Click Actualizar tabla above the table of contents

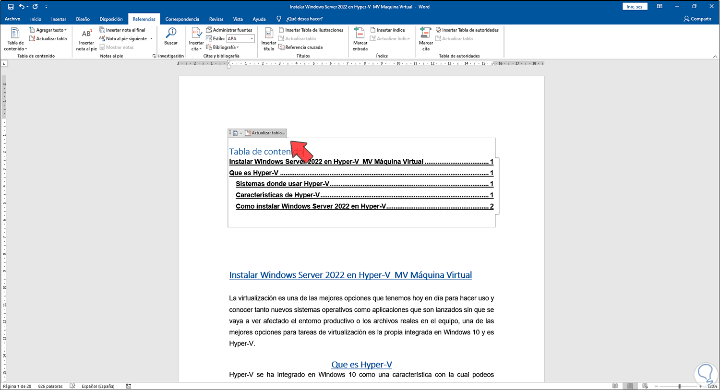[x=265, y=133]
